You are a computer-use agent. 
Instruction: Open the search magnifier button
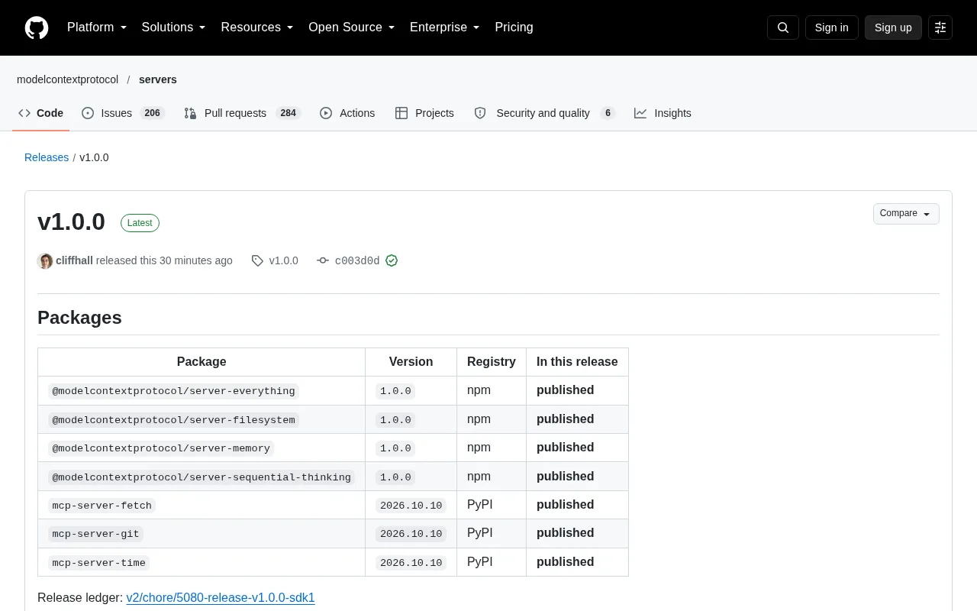[x=783, y=27]
